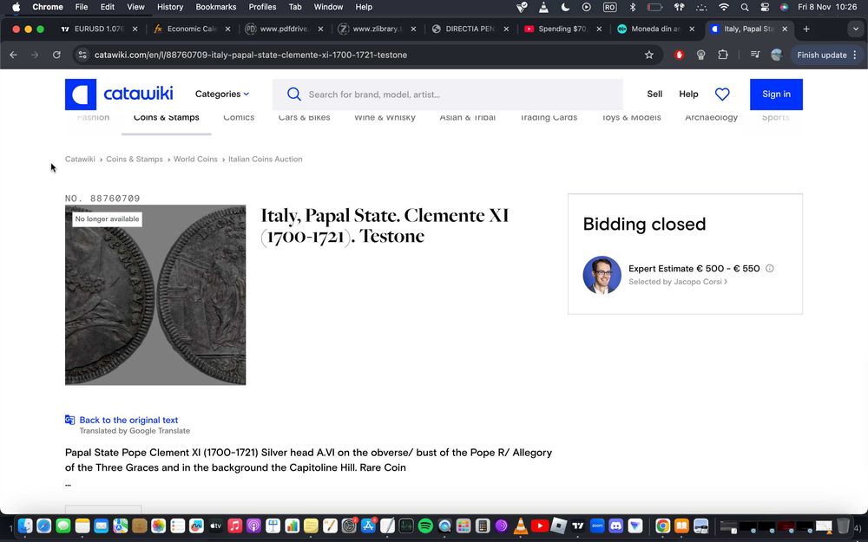Open Finder from the dock

click(x=25, y=526)
